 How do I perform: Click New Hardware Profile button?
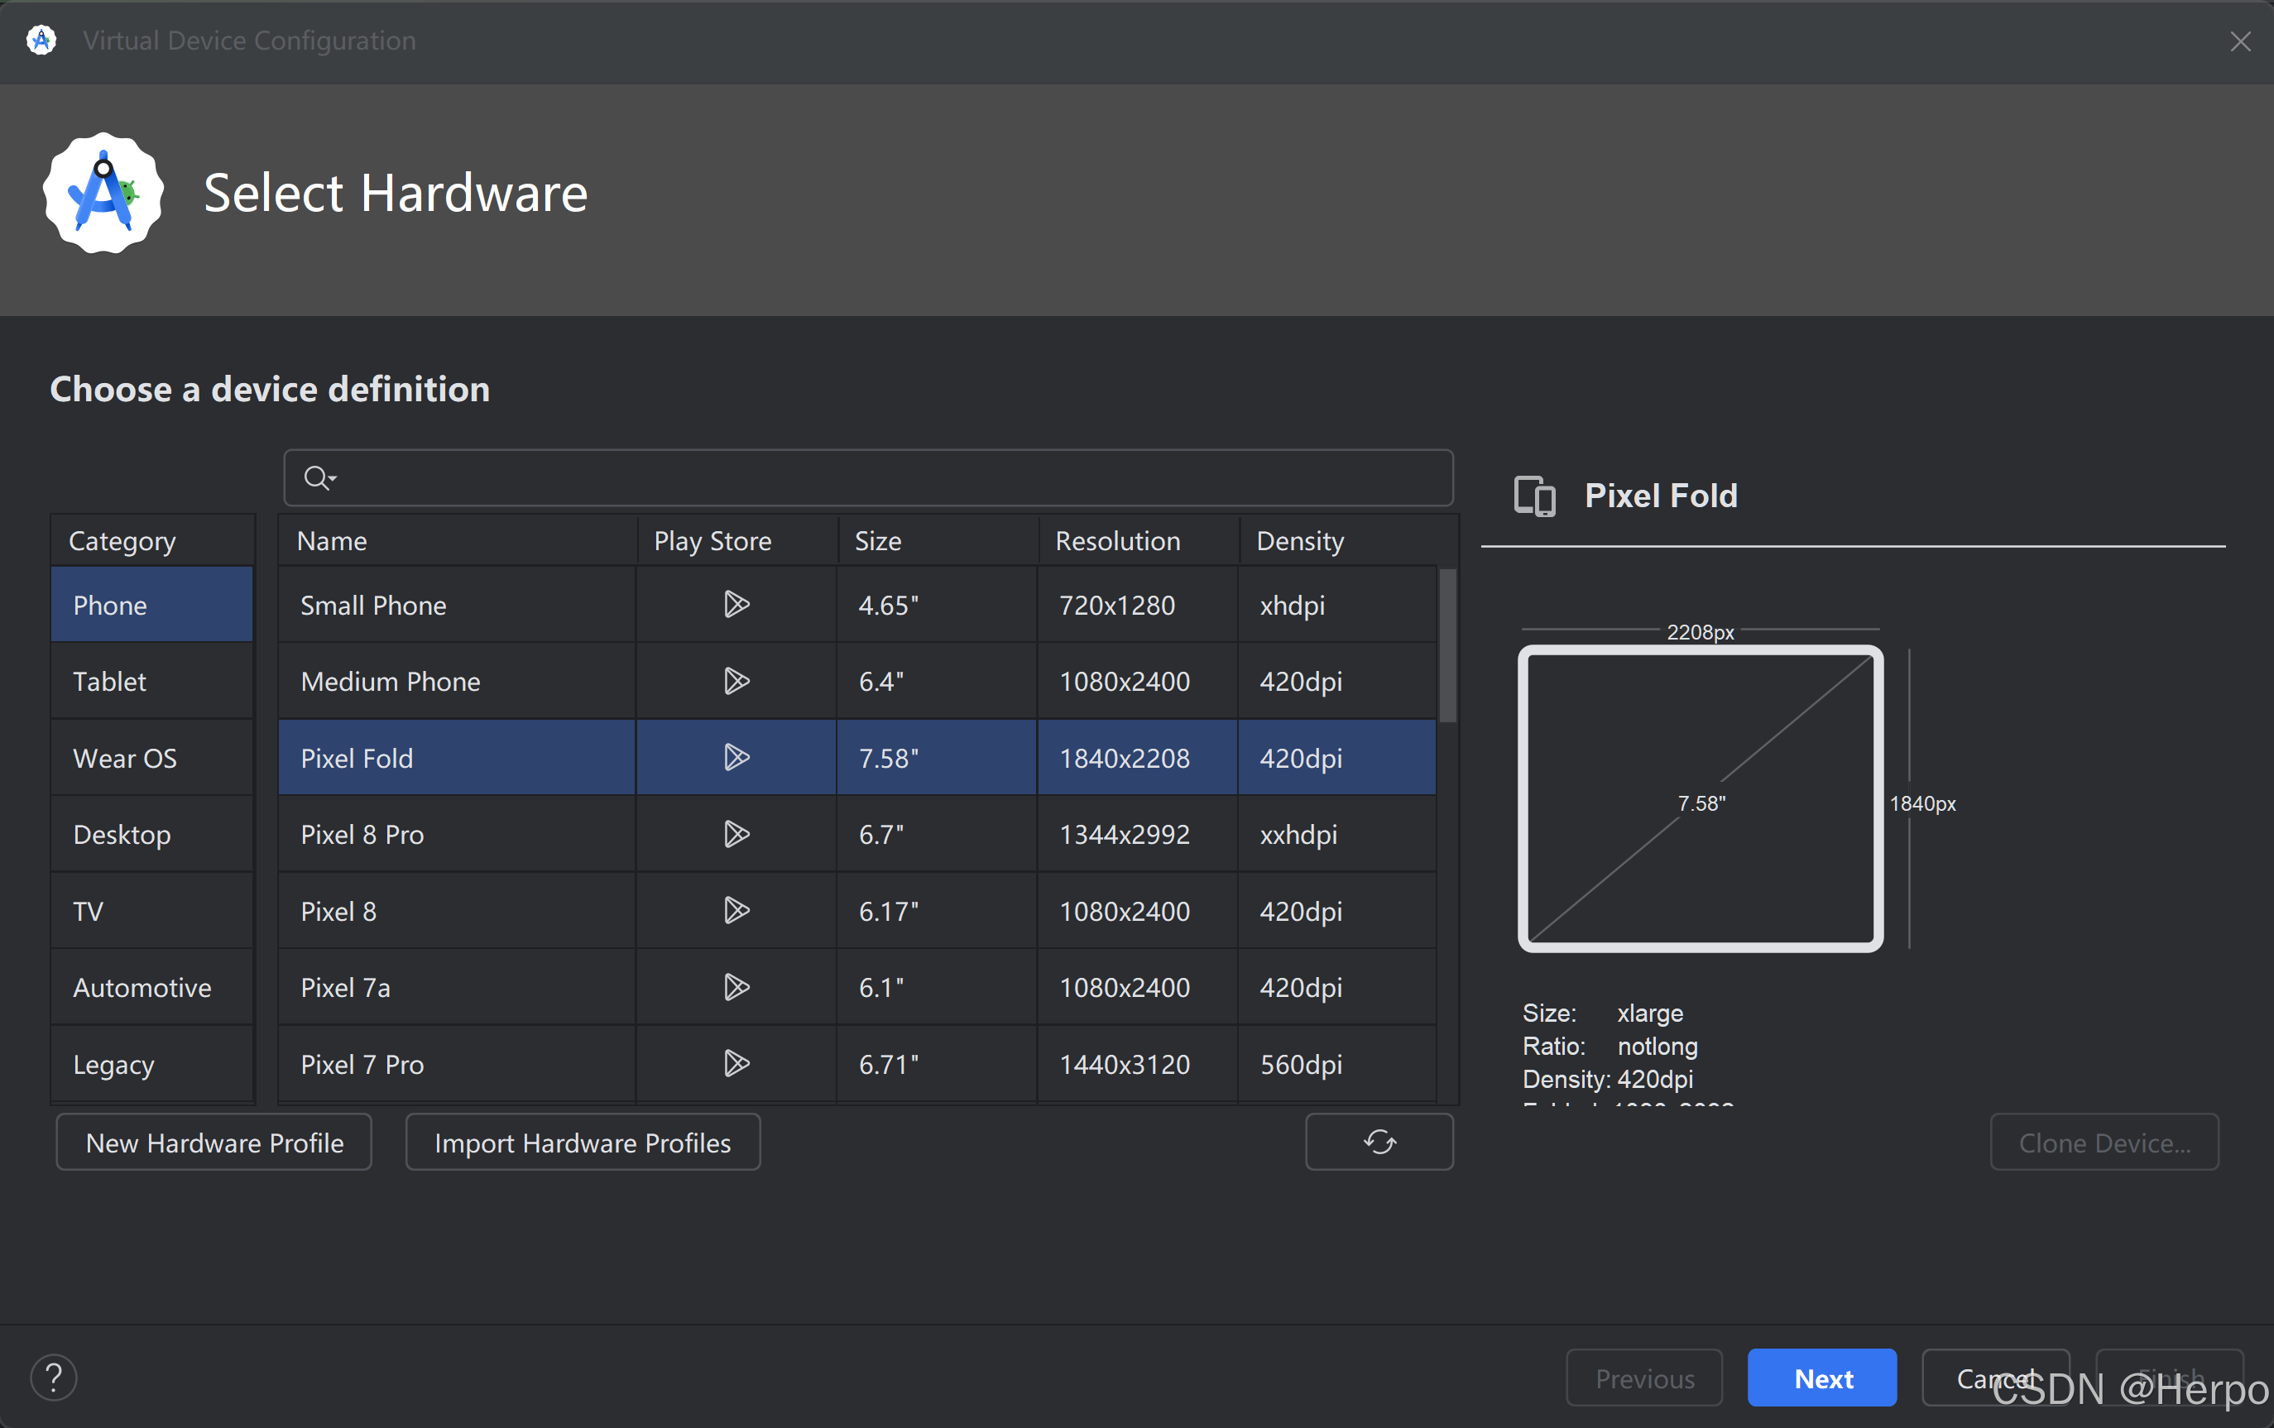[x=214, y=1143]
